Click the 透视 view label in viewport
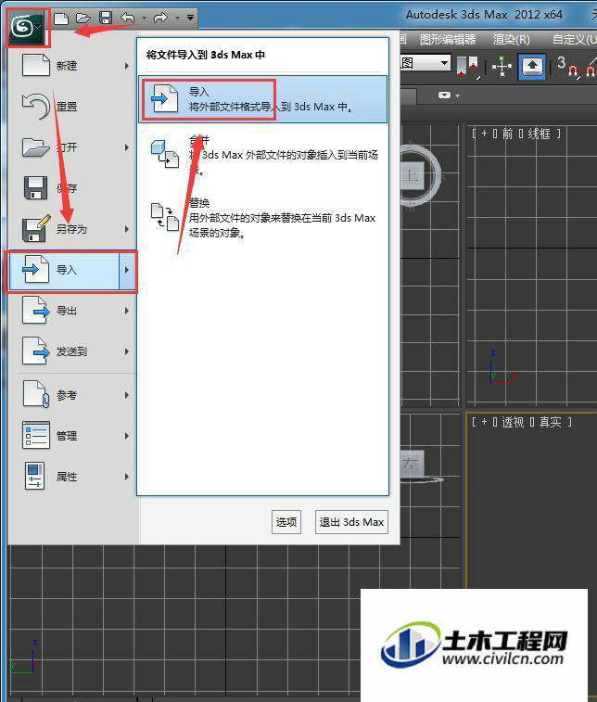This screenshot has width=597, height=702. 513,422
